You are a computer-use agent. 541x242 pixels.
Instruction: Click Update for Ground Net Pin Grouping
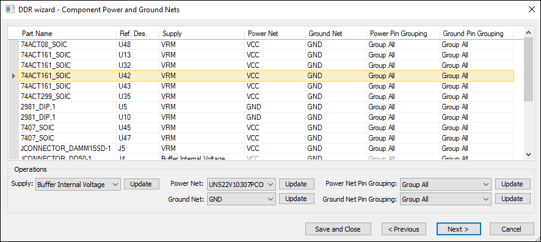[x=513, y=199]
